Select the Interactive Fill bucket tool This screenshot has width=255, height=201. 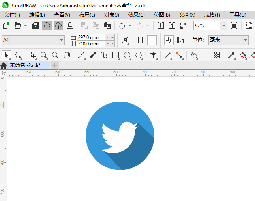pos(243,55)
